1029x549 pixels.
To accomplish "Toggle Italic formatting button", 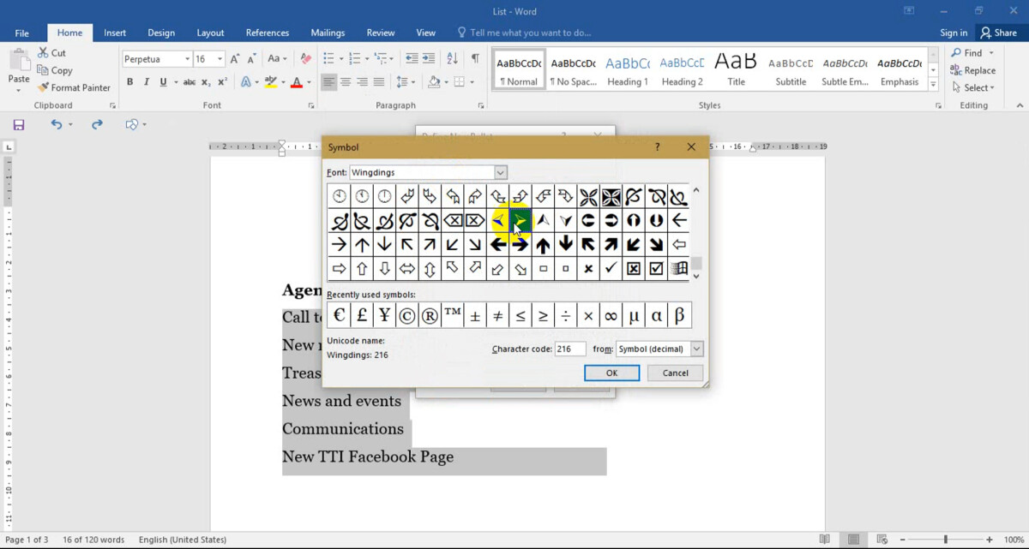I will [x=146, y=82].
